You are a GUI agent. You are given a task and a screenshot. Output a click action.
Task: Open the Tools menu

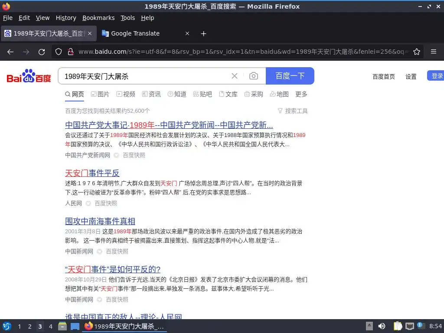coord(128,18)
